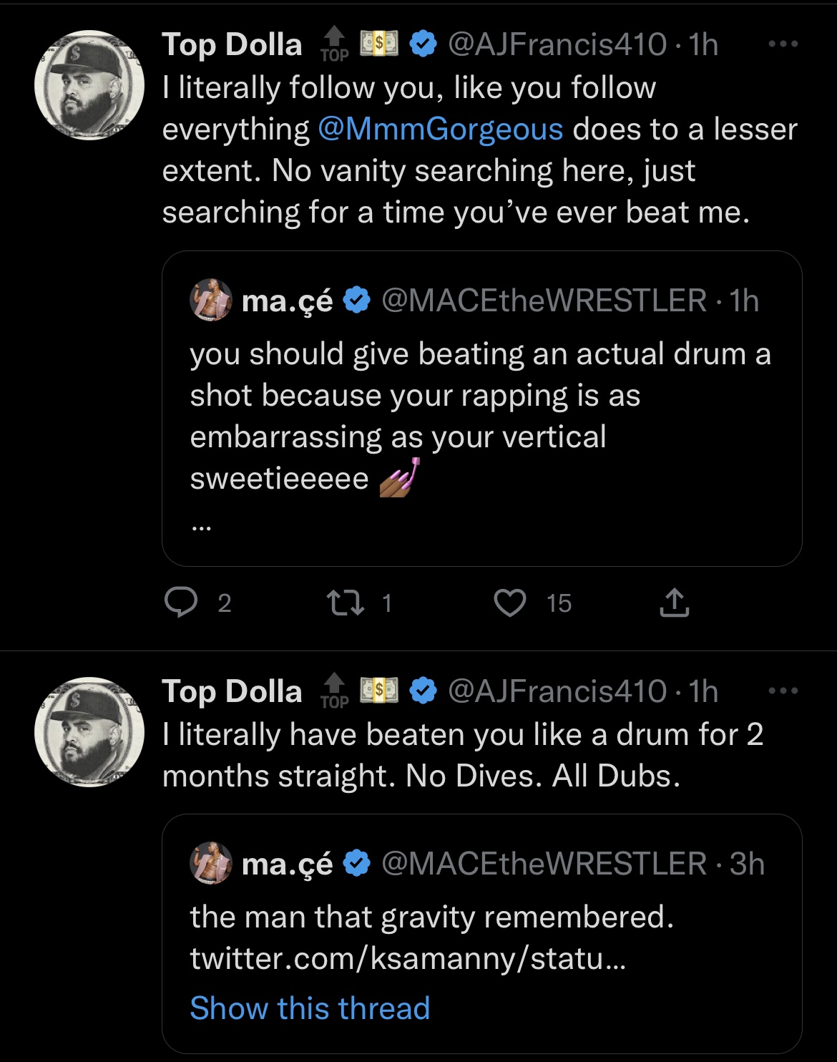
Task: Open Top Dolla's avatar on second tweet
Action: [x=89, y=732]
